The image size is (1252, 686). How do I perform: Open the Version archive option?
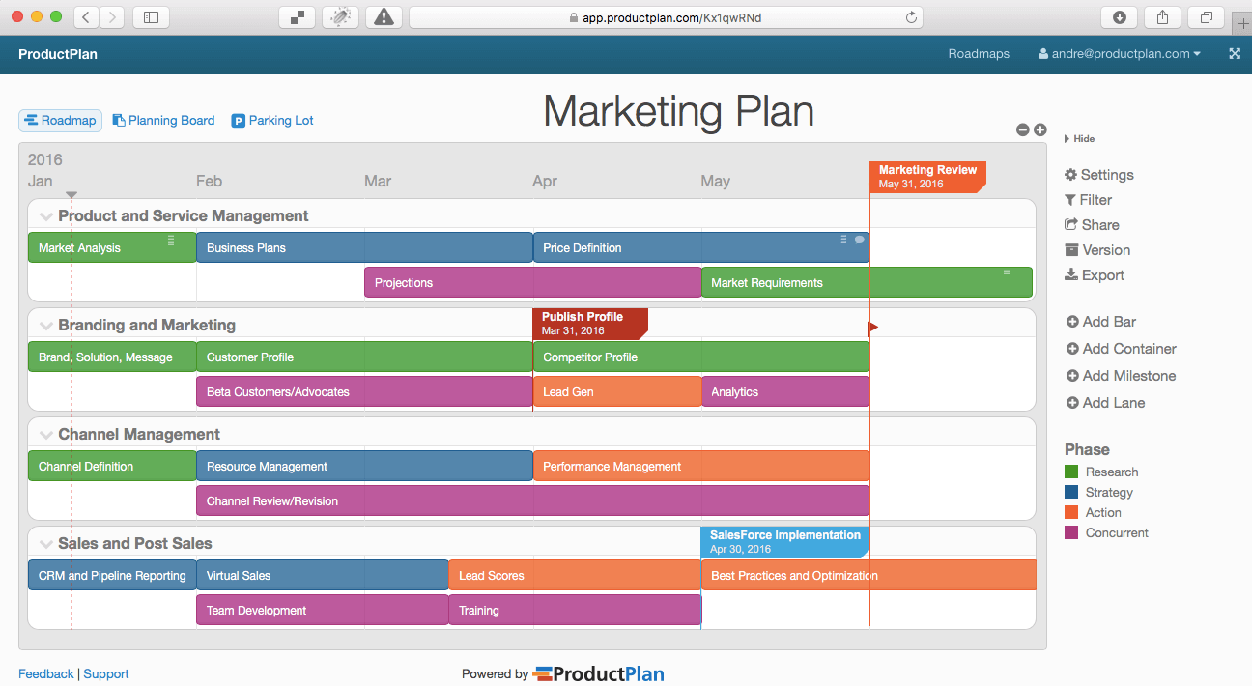tap(1070, 250)
